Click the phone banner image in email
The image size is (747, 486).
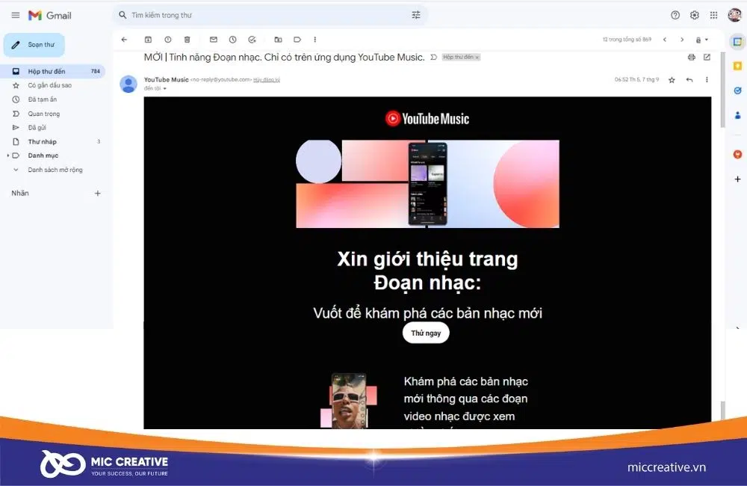[x=427, y=184]
